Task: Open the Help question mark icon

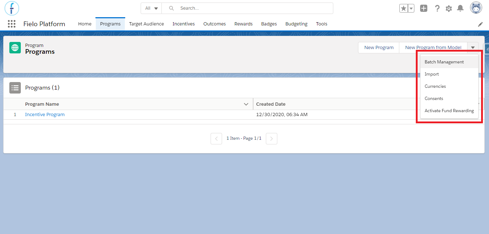Action: tap(437, 8)
